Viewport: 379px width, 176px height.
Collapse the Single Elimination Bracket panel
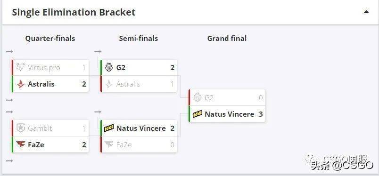click(366, 12)
